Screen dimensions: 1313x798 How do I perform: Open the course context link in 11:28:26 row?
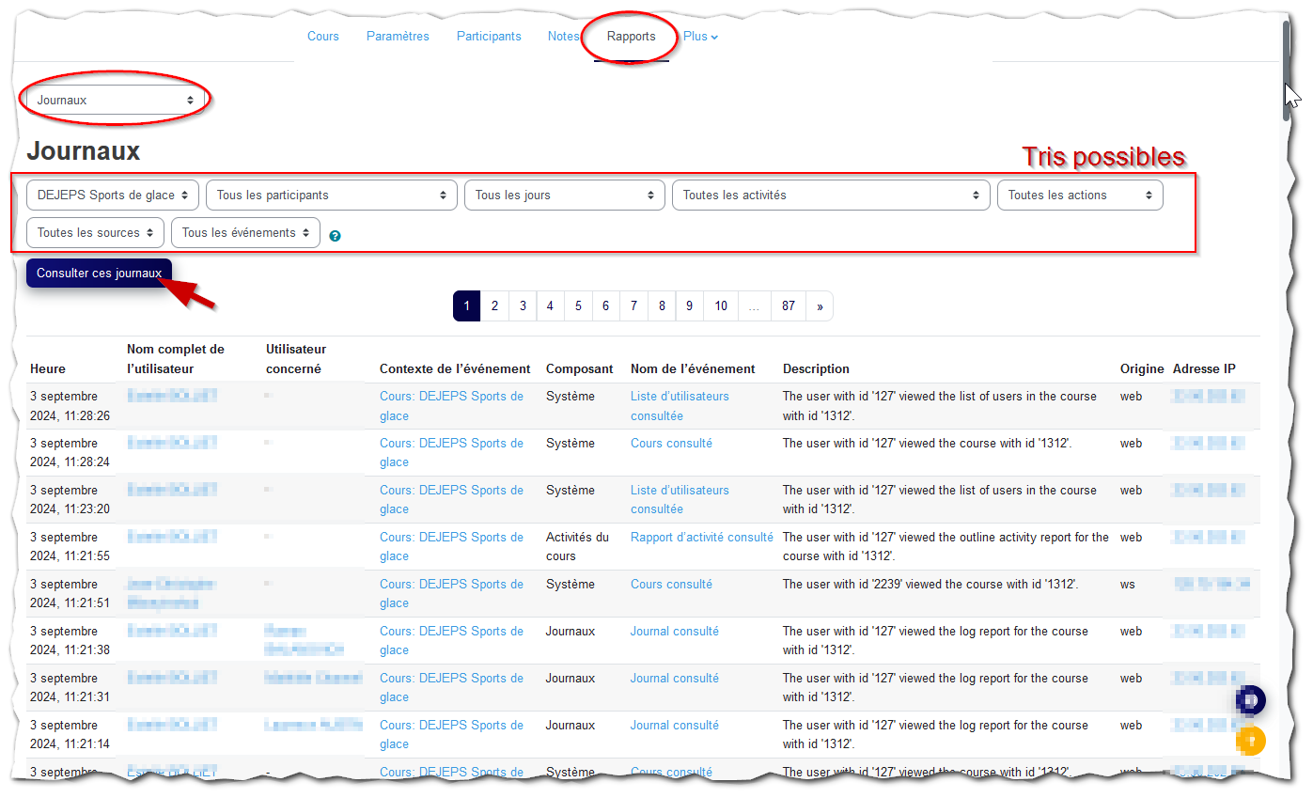point(451,406)
